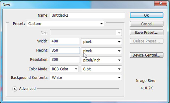Image resolution: width=170 pixels, height=103 pixels.
Task: Open the Preset dropdown showing Custom
Action: [x=65, y=23]
